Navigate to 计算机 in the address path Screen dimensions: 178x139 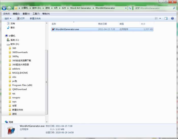tap(25, 8)
